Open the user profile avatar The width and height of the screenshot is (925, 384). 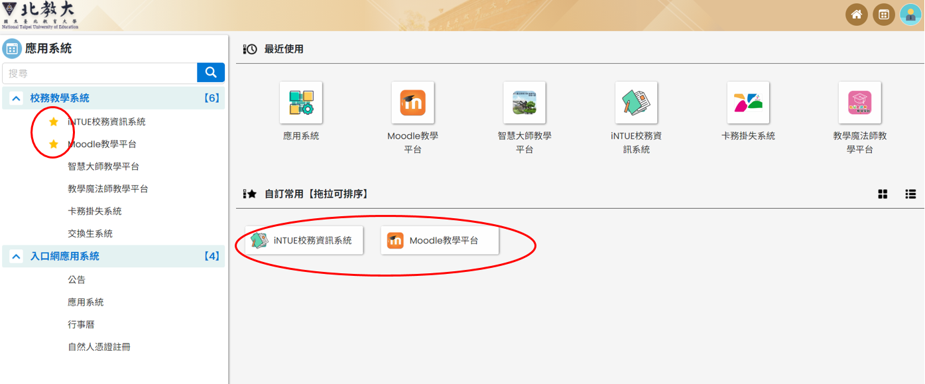click(910, 15)
